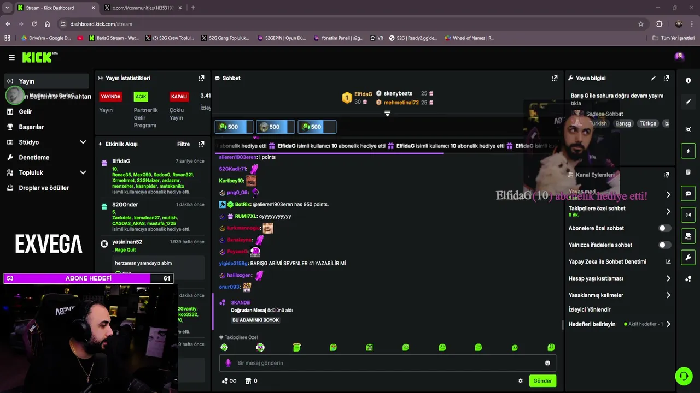
Task: Reload the page with browser refresh button
Action: [x=34, y=24]
